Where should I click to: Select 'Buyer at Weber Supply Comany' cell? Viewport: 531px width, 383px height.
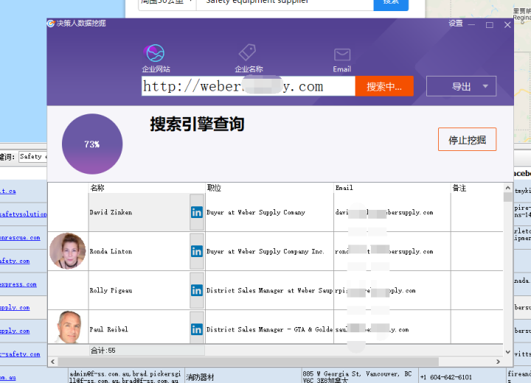point(269,212)
